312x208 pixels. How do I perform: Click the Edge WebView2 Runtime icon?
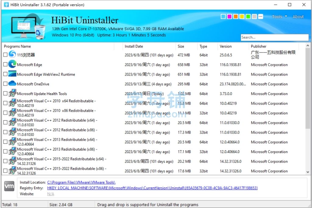pyautogui.click(x=12, y=74)
